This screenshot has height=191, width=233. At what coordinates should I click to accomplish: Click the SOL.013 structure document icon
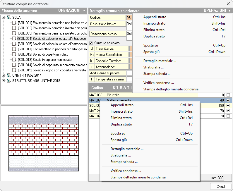14,60
